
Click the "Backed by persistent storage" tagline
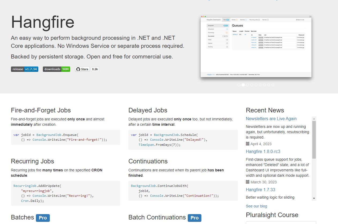92,57
